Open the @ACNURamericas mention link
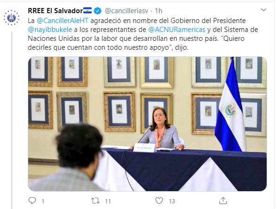This screenshot has width=277, height=209. [177, 30]
